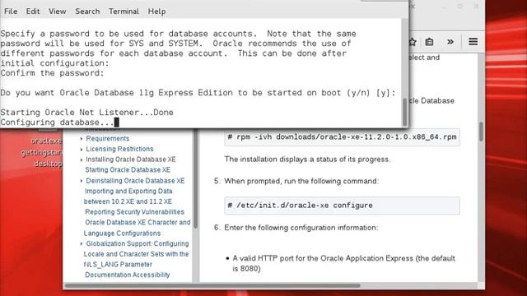The image size is (527, 296).
Task: Click 'Enter the following configuration information' text
Action: tap(301, 228)
